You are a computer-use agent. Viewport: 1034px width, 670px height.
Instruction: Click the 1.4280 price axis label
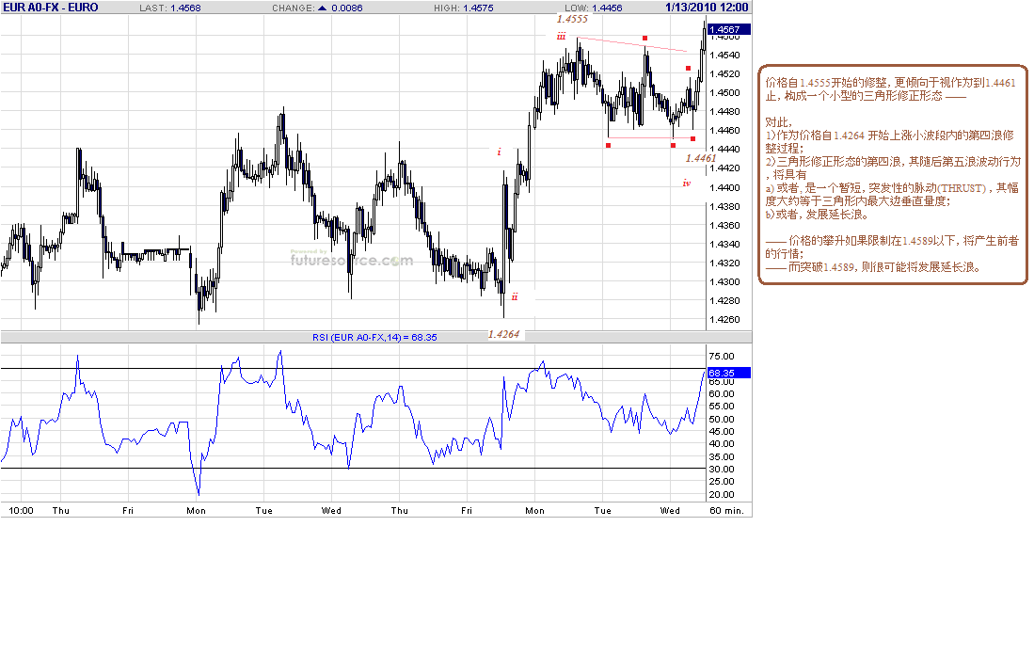(725, 301)
